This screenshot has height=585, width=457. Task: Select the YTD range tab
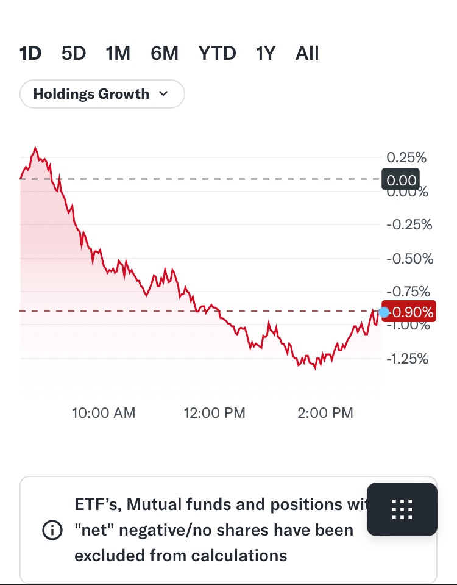(x=217, y=54)
